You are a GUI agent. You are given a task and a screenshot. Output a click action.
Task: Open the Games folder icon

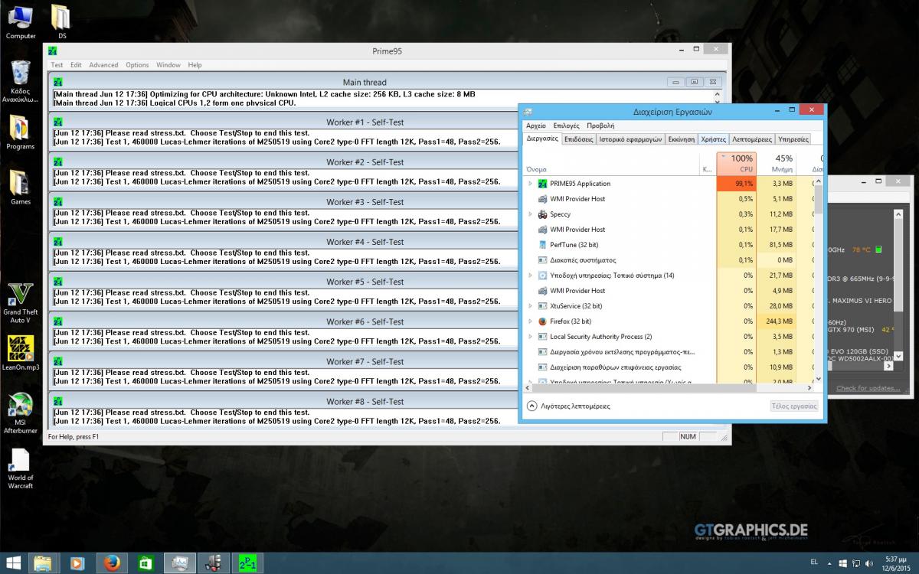coord(21,187)
